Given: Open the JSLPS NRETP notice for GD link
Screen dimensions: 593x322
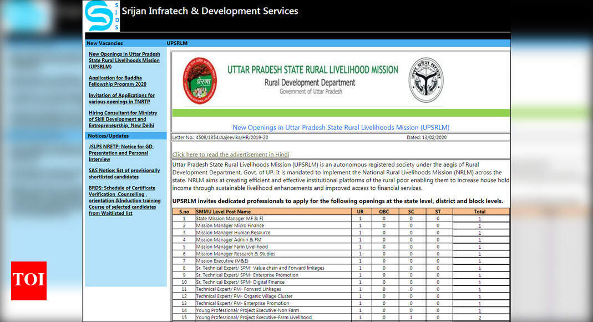Looking at the screenshot, I should coord(122,153).
